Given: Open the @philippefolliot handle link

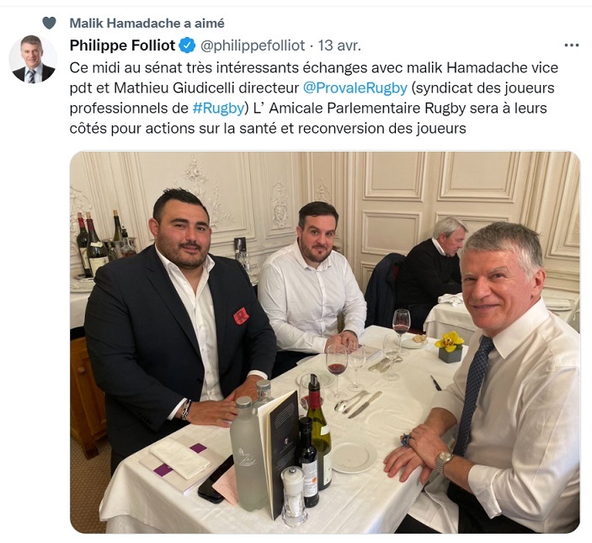Looking at the screenshot, I should tap(252, 45).
